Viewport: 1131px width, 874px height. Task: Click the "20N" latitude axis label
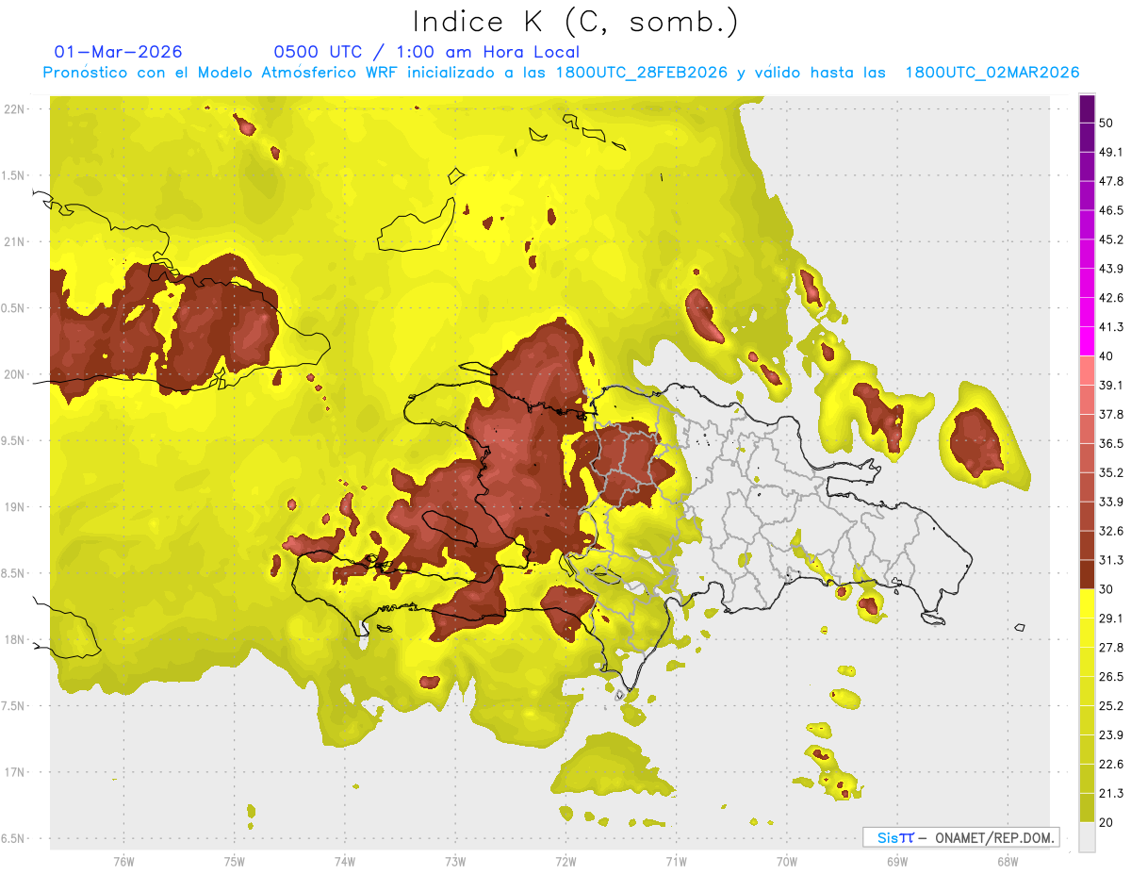pos(14,374)
